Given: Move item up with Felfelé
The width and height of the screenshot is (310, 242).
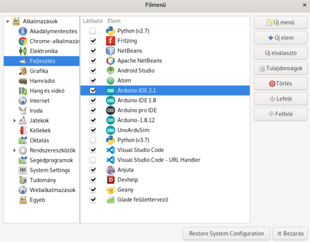Looking at the screenshot, I should pos(281,114).
